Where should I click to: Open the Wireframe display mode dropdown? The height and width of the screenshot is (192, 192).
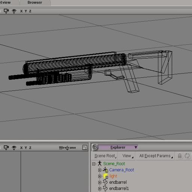click(x=67, y=148)
